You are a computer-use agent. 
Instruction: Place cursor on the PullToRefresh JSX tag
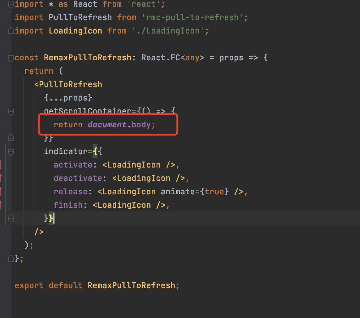[x=69, y=84]
